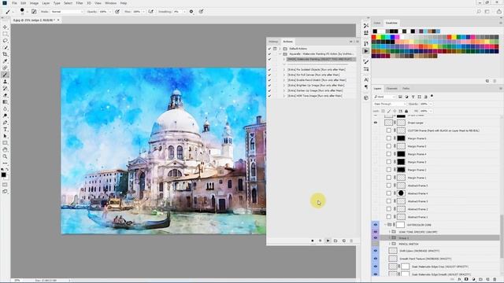Select the Eyedropper tool
This screenshot has width=504, height=283.
pyautogui.click(x=5, y=61)
